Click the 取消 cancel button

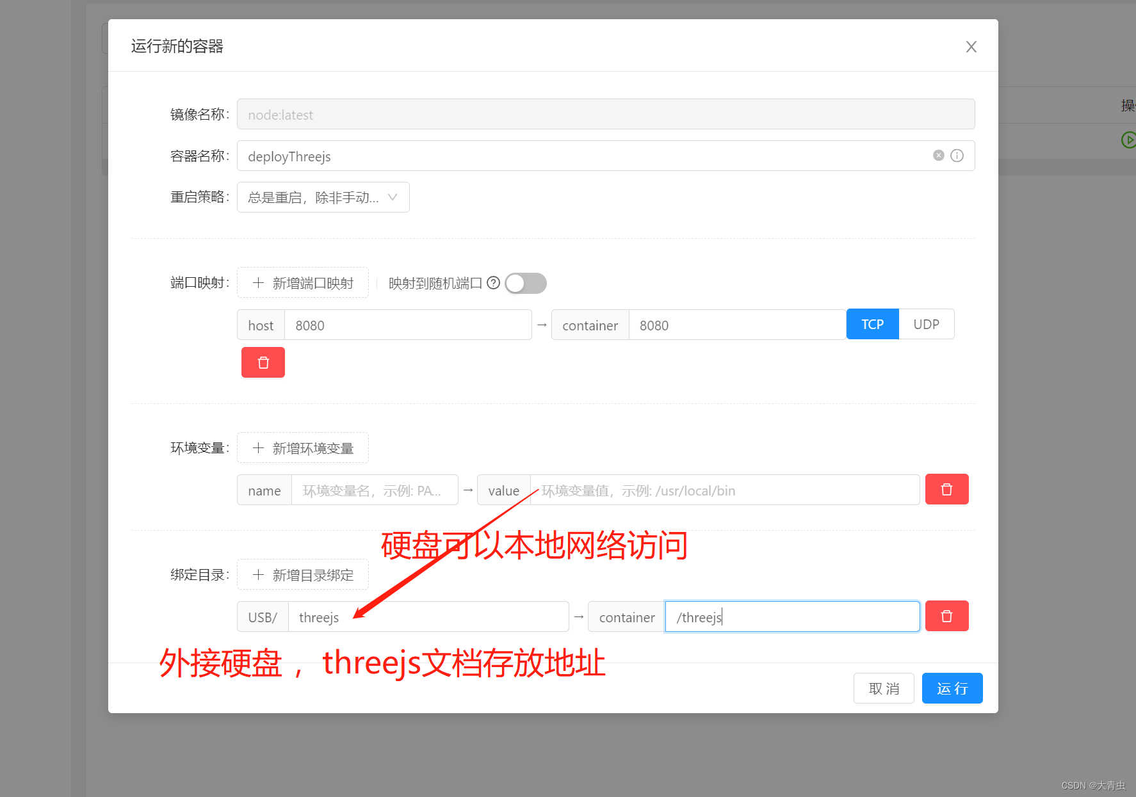click(x=884, y=688)
